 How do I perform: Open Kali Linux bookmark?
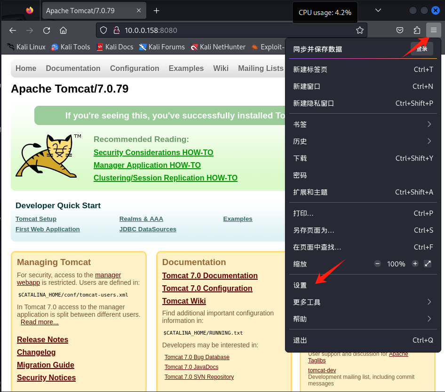pos(26,47)
